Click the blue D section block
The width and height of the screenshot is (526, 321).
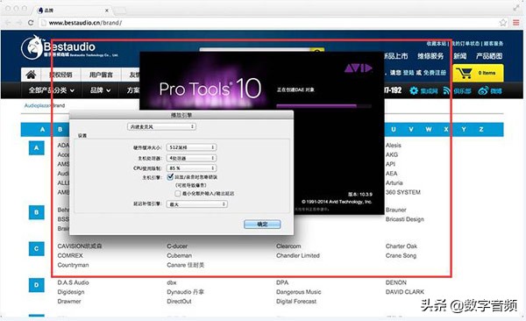coord(37,285)
